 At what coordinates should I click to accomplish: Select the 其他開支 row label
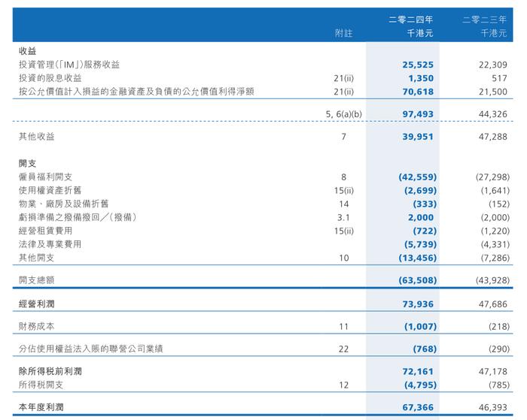click(37, 257)
